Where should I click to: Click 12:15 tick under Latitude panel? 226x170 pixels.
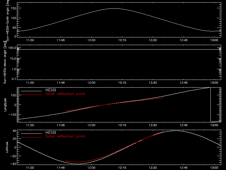point(122,168)
